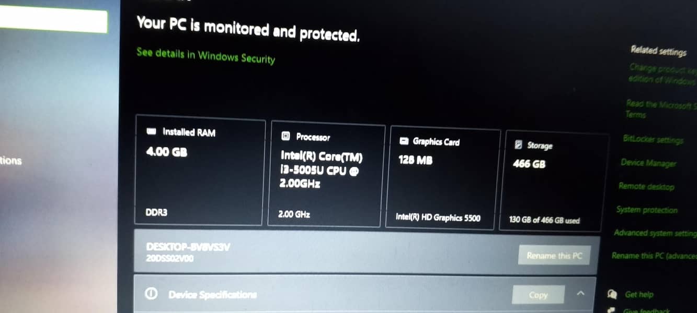Open BitLocker settings link

tap(653, 140)
